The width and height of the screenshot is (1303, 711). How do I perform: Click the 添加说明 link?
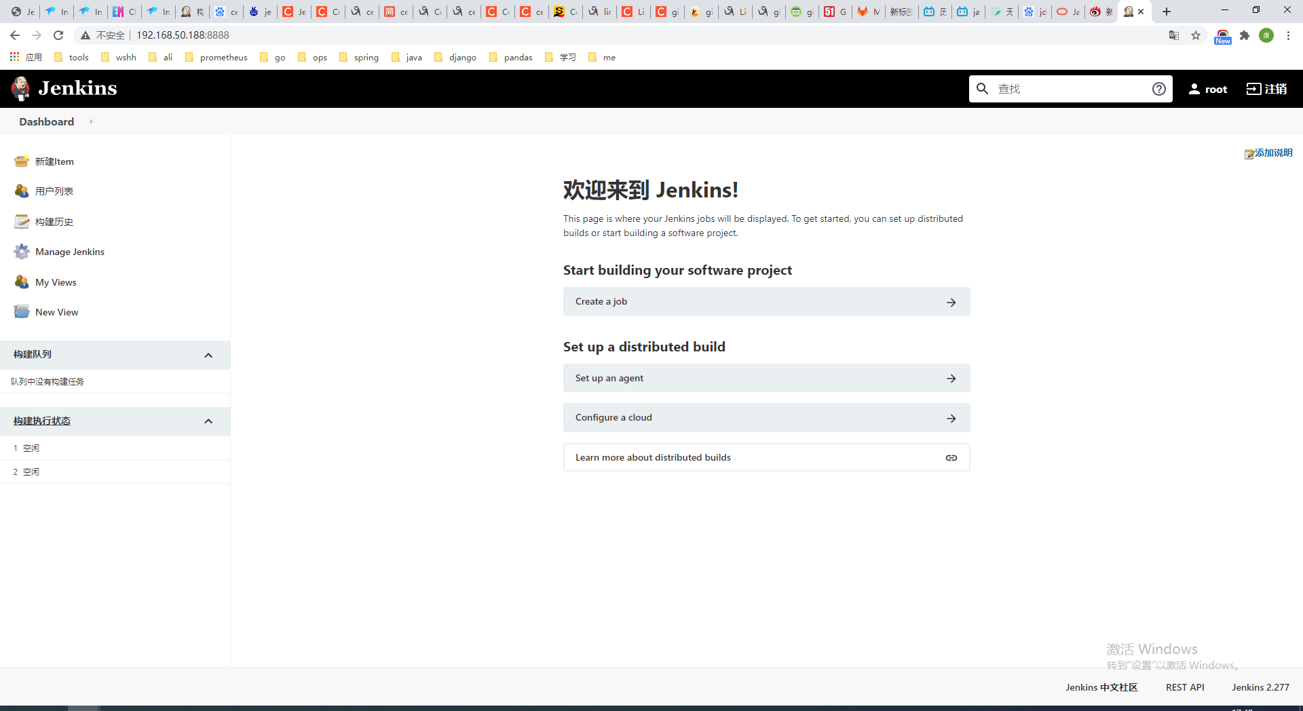(x=1273, y=153)
